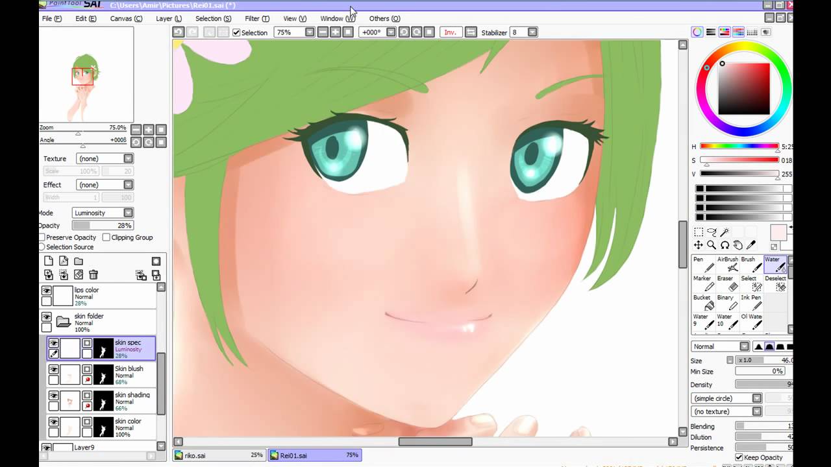This screenshot has width=831, height=467.
Task: Uncheck Keep Opacity checkbox
Action: (739, 457)
